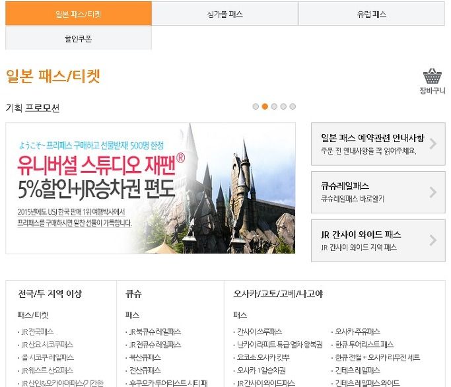Viewport: 451px width, 387px height.
Task: Switch to the 유럽 패스 tab
Action: (372, 13)
